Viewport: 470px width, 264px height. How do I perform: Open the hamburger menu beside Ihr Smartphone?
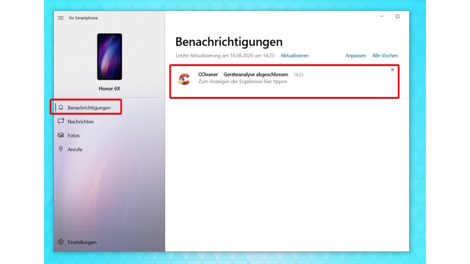(60, 18)
